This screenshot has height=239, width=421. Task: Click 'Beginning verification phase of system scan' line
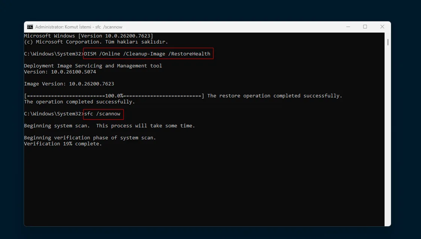[x=90, y=138]
